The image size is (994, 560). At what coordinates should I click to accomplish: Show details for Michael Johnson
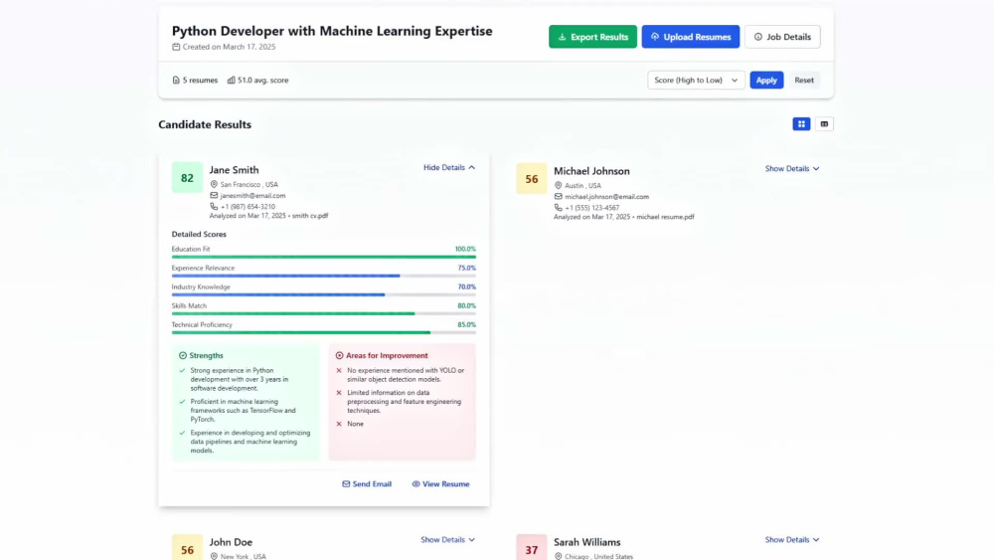[792, 169]
